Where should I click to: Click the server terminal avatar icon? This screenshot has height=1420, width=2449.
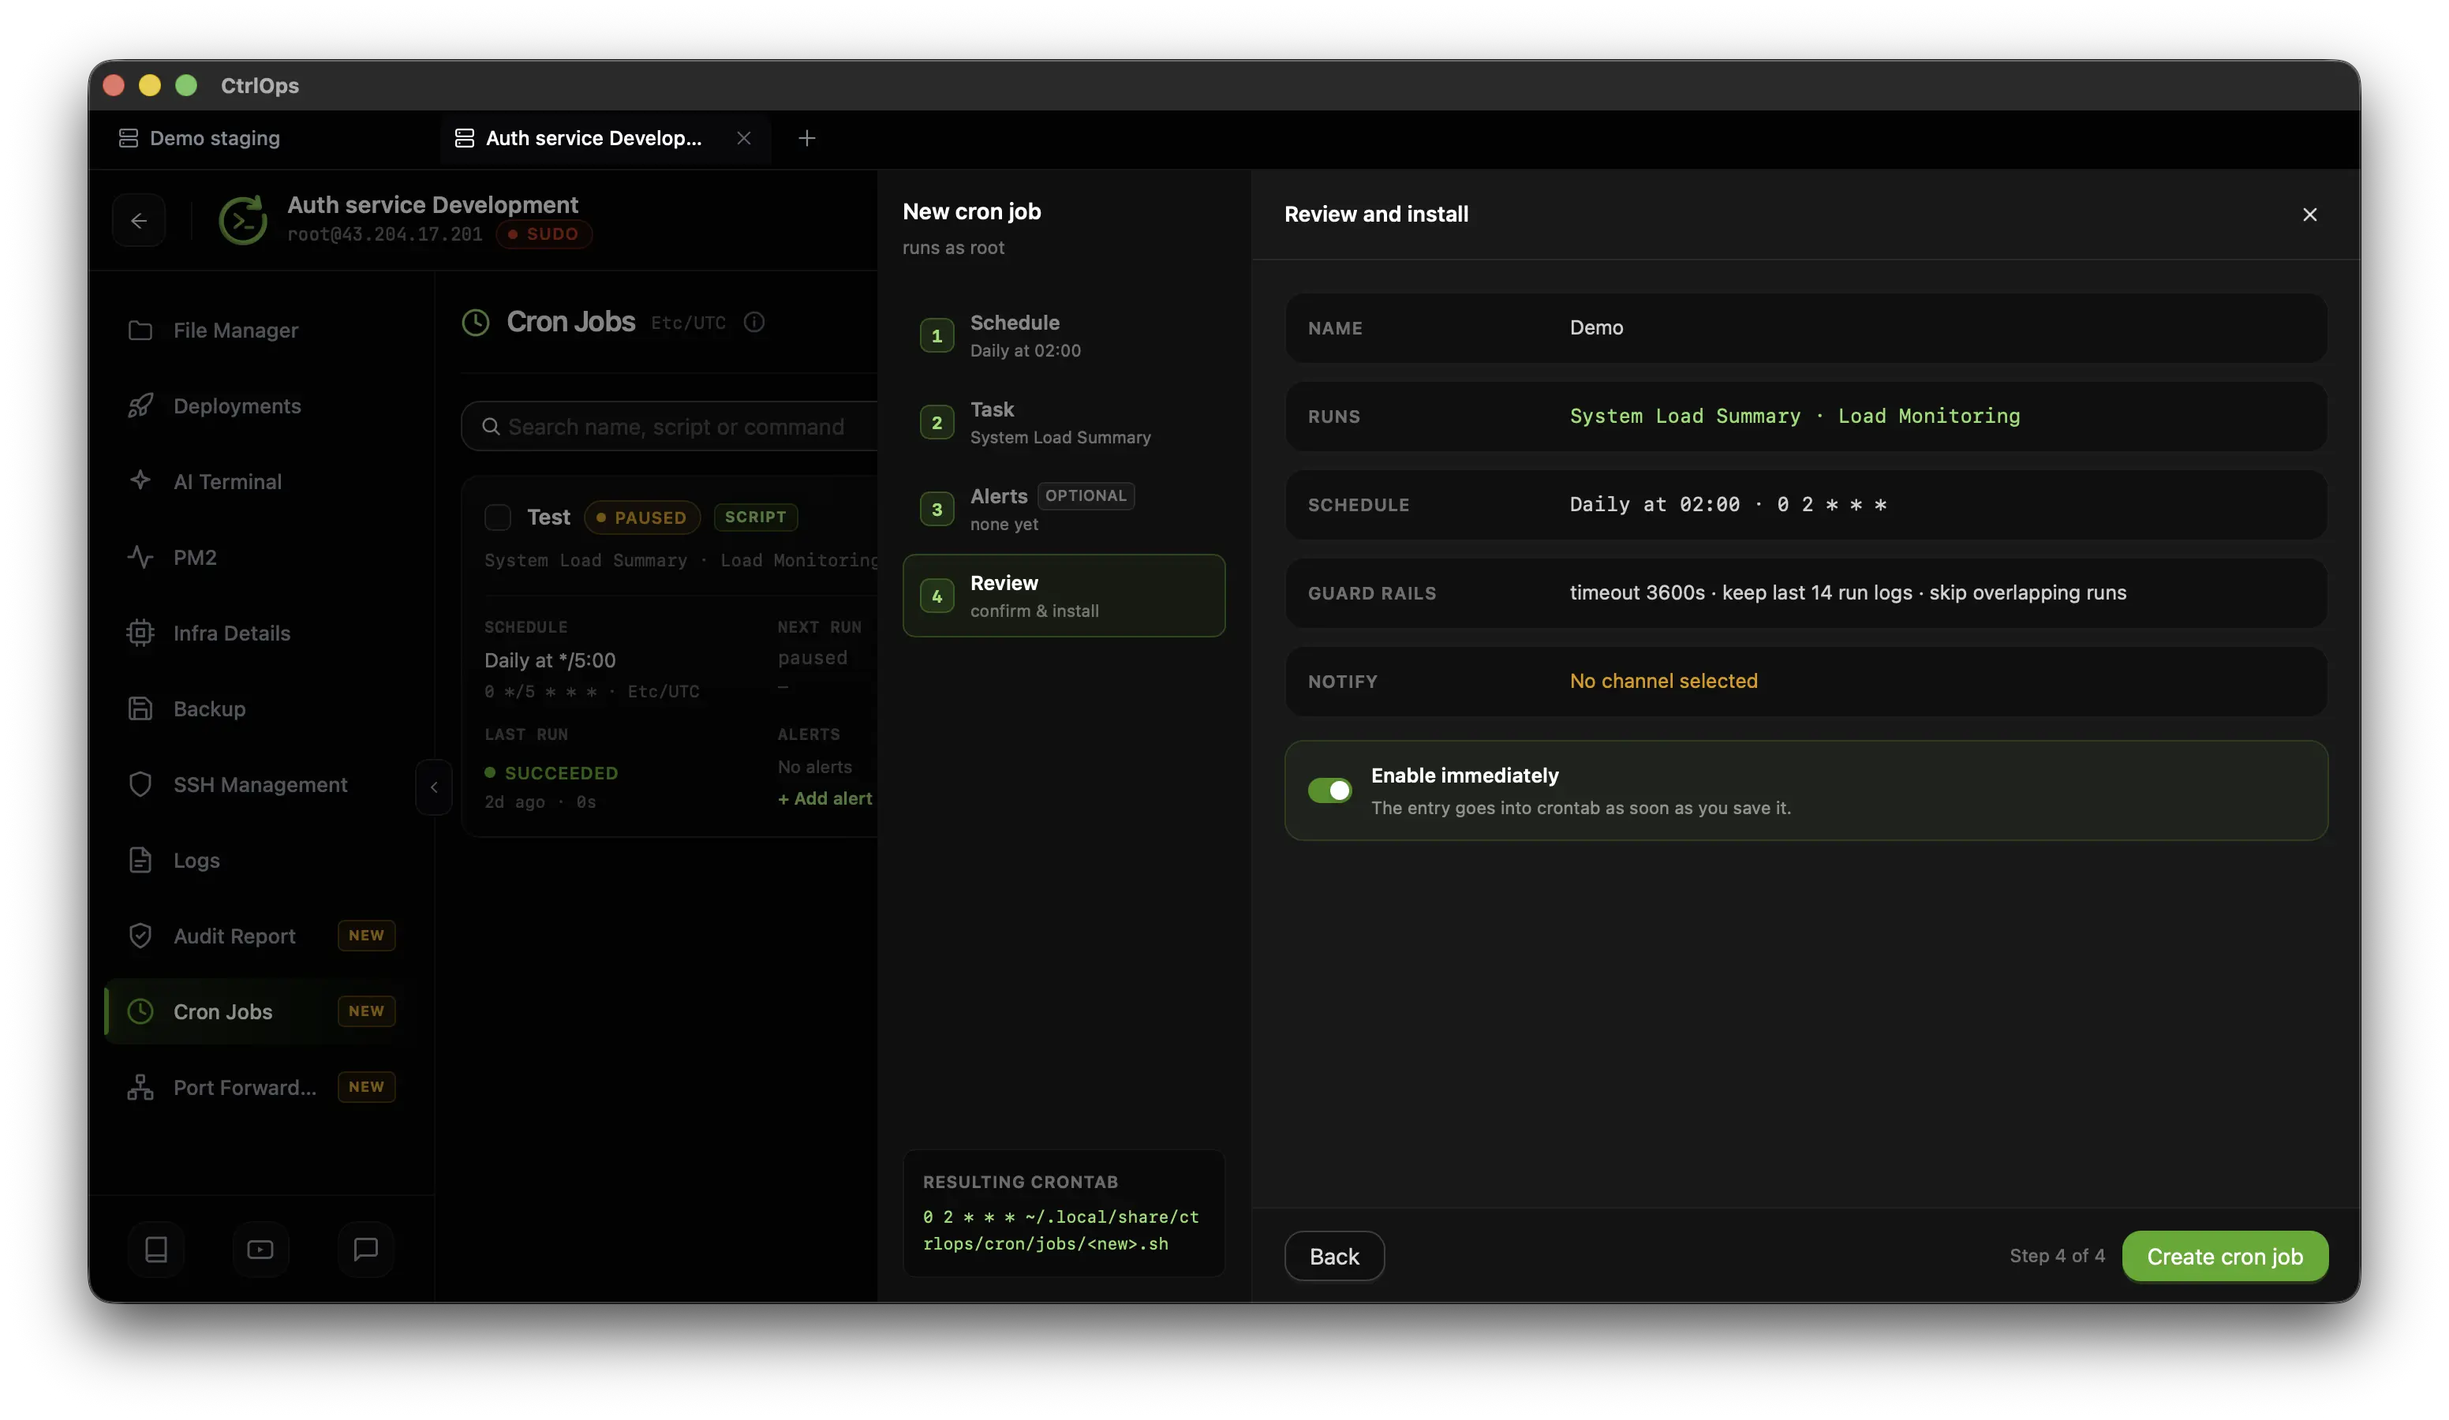click(x=243, y=221)
